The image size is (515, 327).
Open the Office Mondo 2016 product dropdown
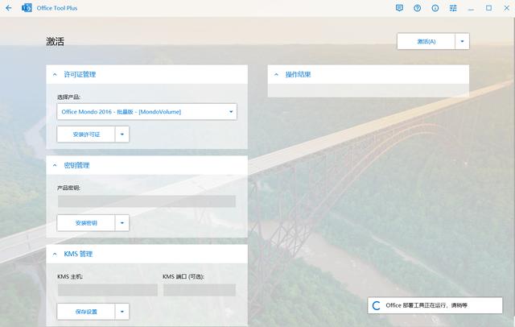point(146,112)
